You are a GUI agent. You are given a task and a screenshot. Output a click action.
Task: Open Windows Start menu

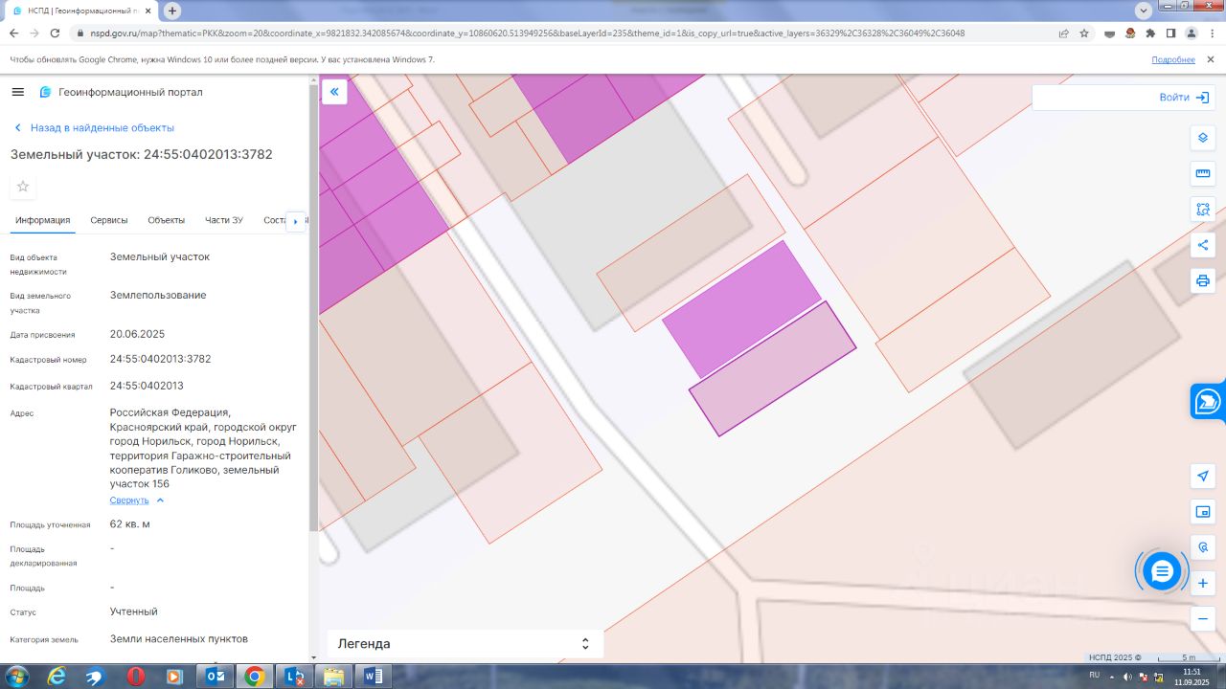click(15, 677)
